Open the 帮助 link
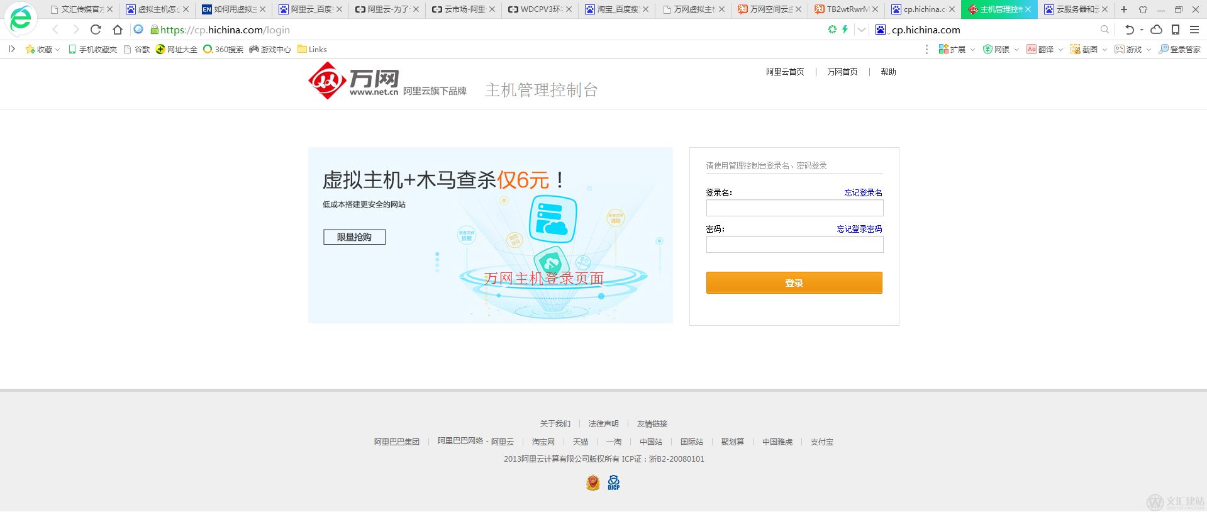This screenshot has width=1207, height=512. coord(888,72)
